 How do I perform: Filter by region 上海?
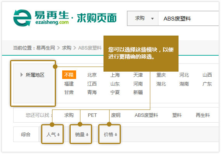(x=115, y=75)
